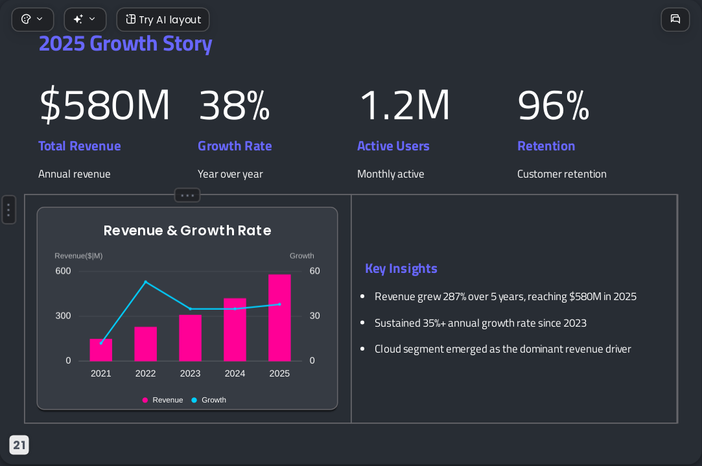Toggle the Revenue legend entry

(163, 400)
